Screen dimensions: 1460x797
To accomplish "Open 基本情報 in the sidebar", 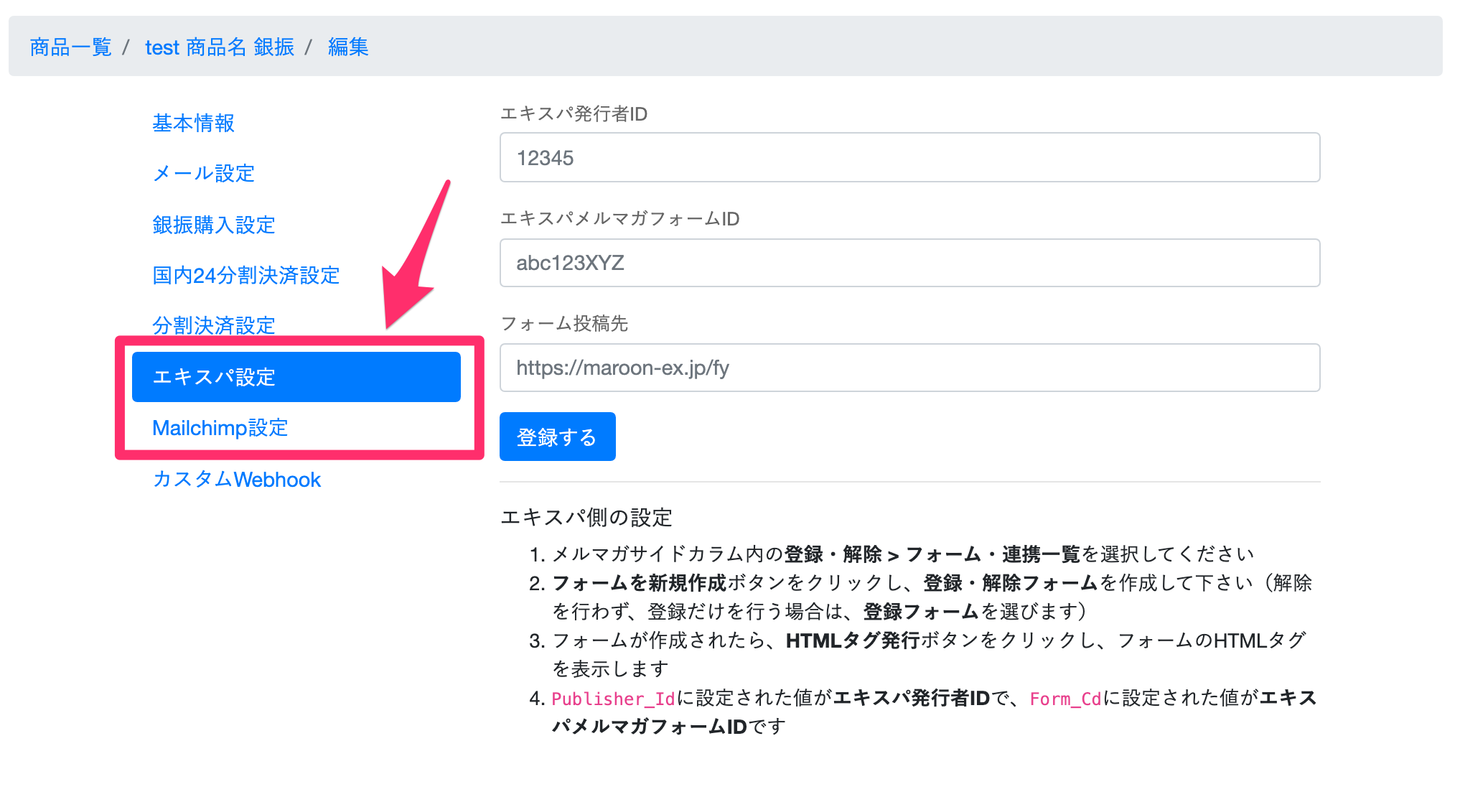I will (193, 123).
